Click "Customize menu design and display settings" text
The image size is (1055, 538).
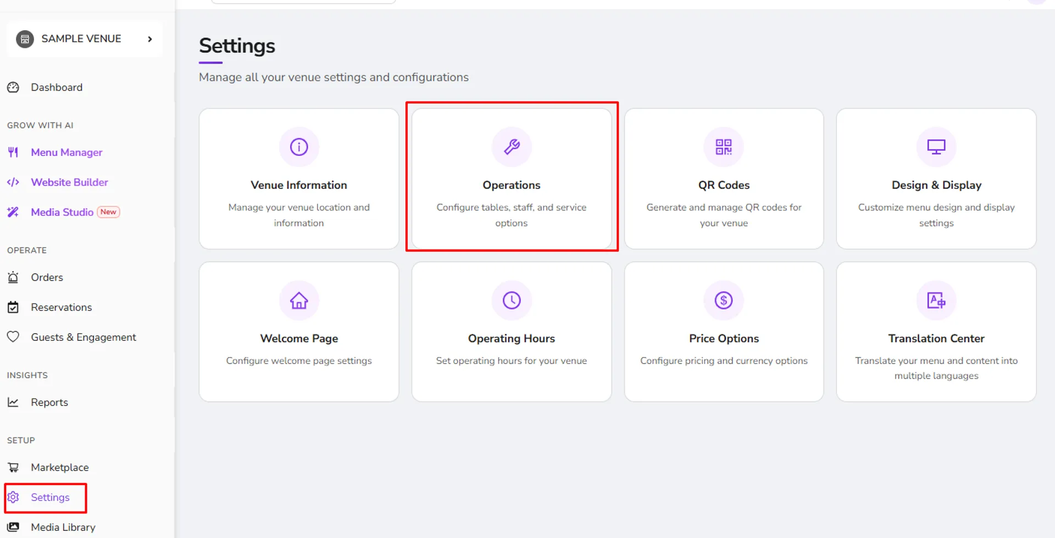[936, 215]
